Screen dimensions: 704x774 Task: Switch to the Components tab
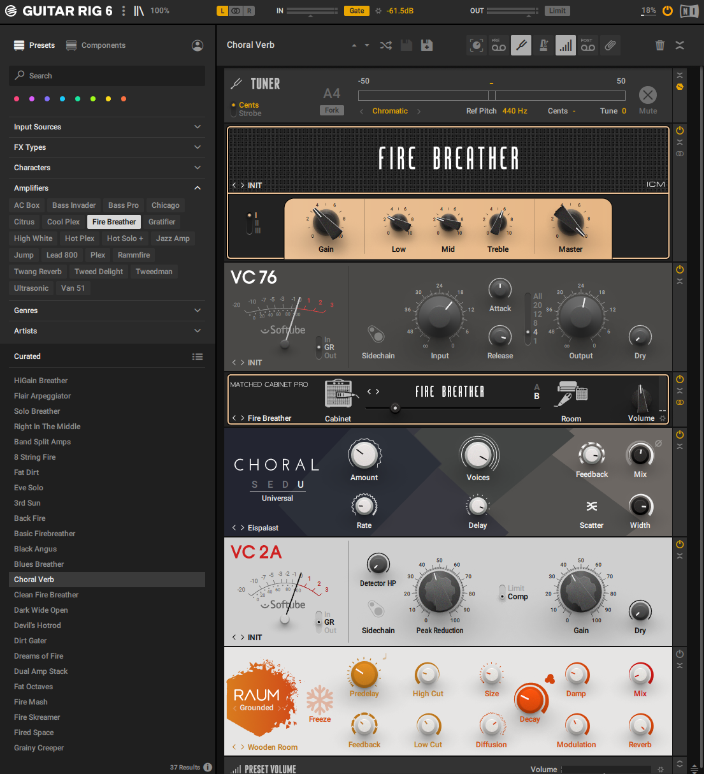(x=96, y=45)
